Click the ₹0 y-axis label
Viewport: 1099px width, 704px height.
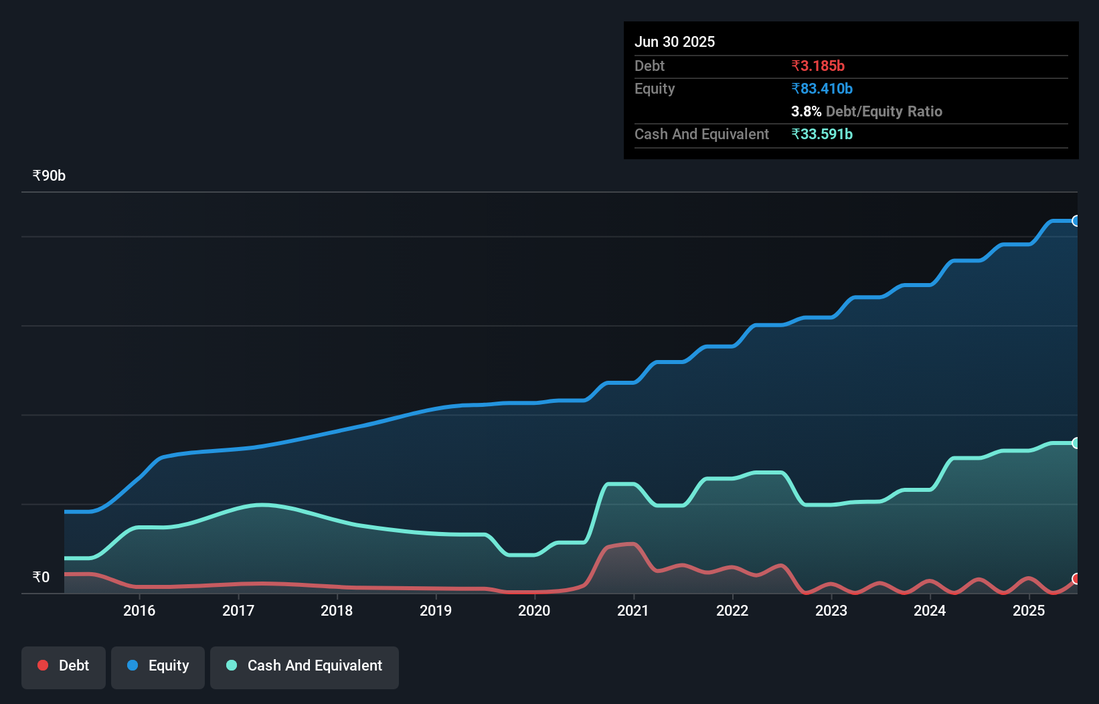tap(41, 577)
